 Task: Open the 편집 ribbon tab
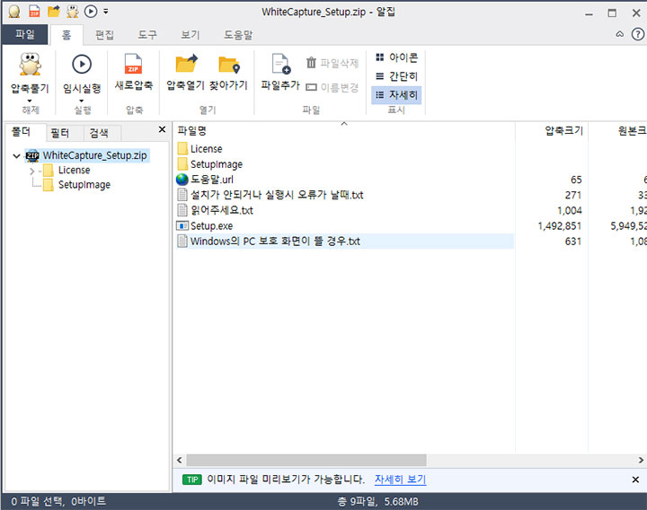[104, 35]
